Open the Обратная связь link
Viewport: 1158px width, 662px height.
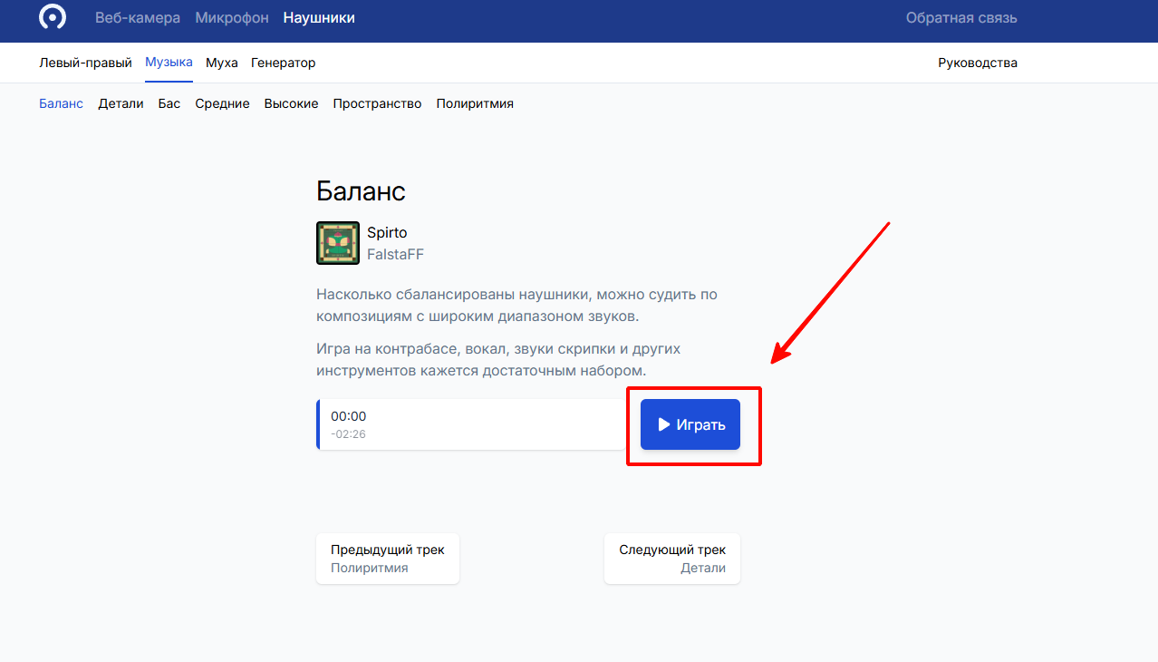961,18
